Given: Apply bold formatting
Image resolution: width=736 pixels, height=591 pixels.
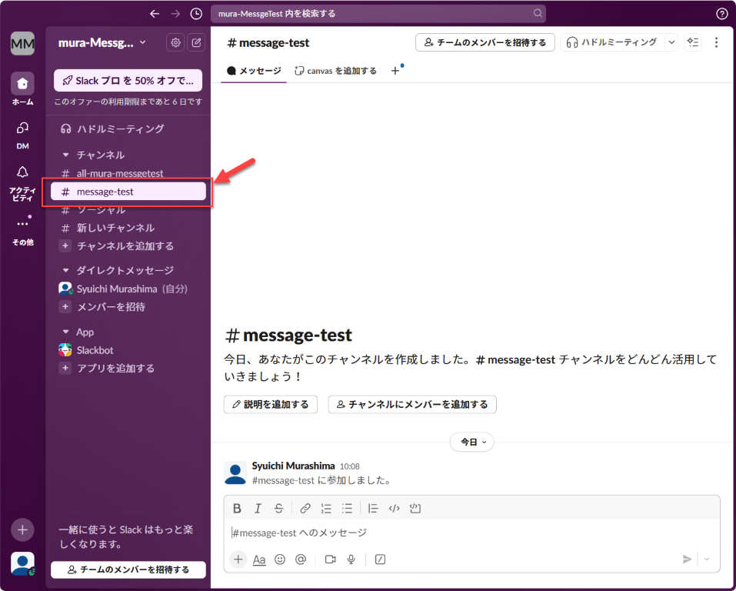Looking at the screenshot, I should coord(237,509).
